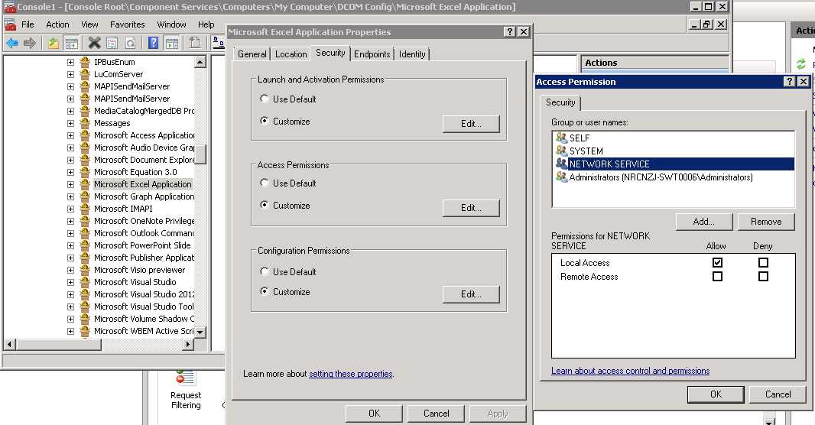Click Edit for Launch and Activation Permissions

(x=471, y=124)
